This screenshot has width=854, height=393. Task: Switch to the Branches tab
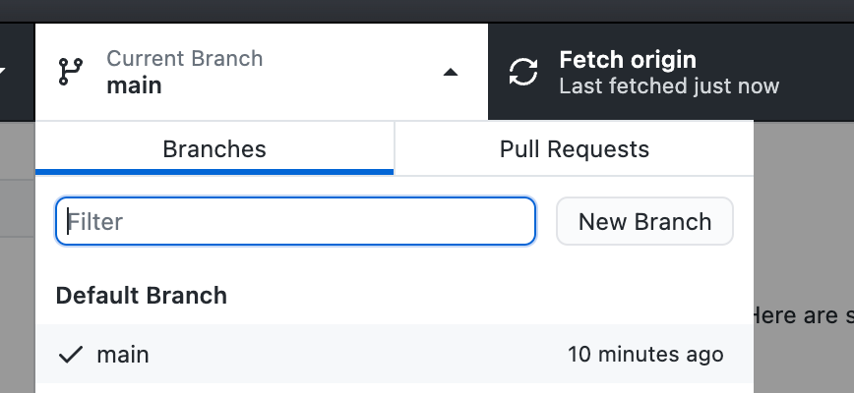[x=214, y=149]
